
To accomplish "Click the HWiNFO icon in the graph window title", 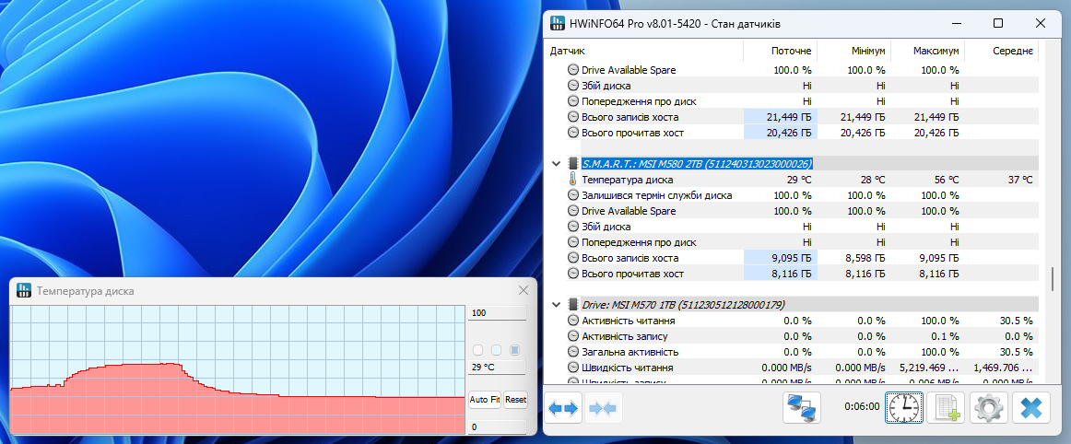I will [24, 290].
